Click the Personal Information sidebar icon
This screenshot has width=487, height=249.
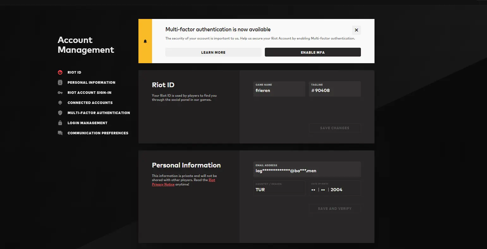point(60,82)
